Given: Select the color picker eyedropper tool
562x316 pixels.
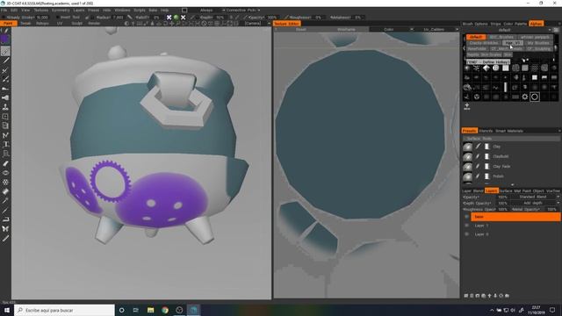Looking at the screenshot, I should (x=5, y=201).
